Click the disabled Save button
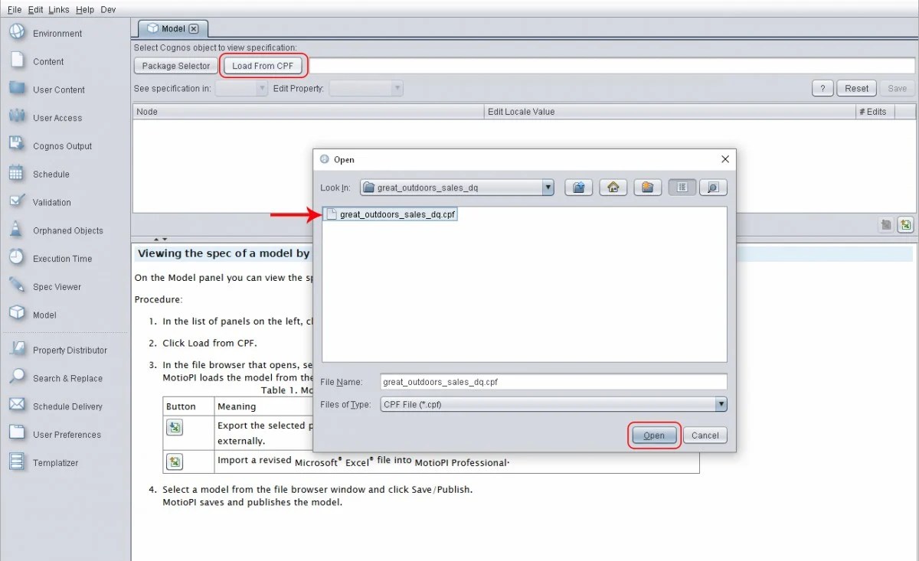 [898, 89]
